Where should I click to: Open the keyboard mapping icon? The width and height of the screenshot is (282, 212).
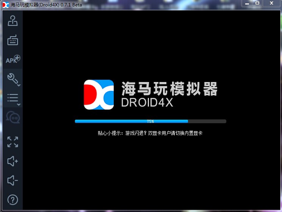[13, 40]
